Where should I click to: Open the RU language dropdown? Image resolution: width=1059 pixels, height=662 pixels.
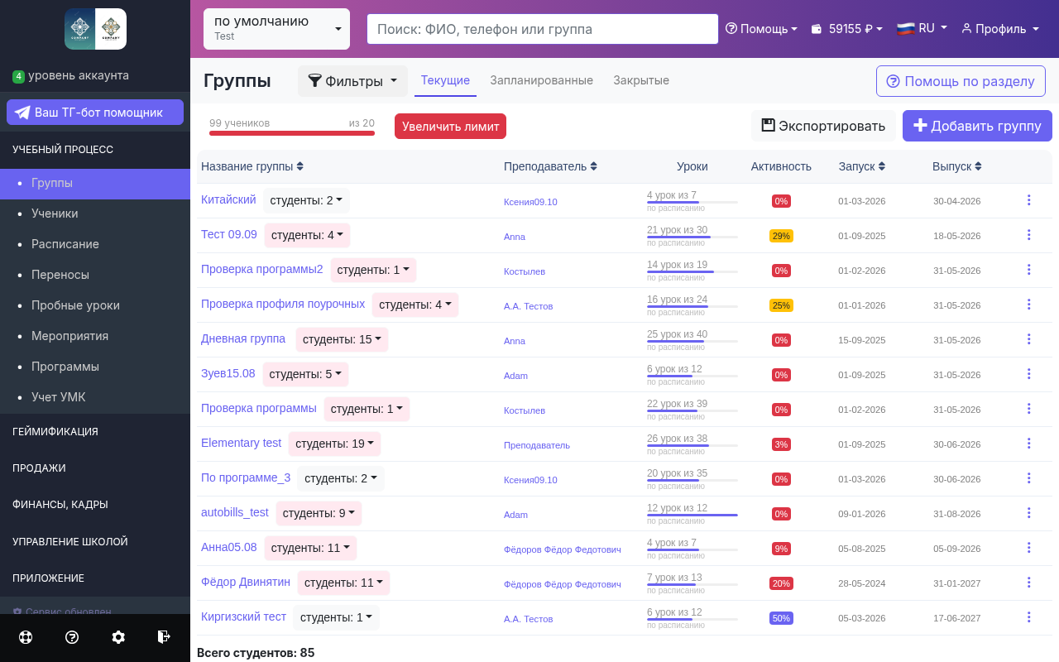click(922, 28)
